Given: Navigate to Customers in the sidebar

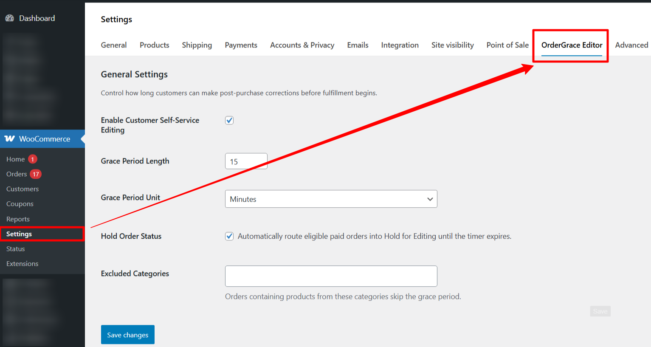Looking at the screenshot, I should point(22,189).
